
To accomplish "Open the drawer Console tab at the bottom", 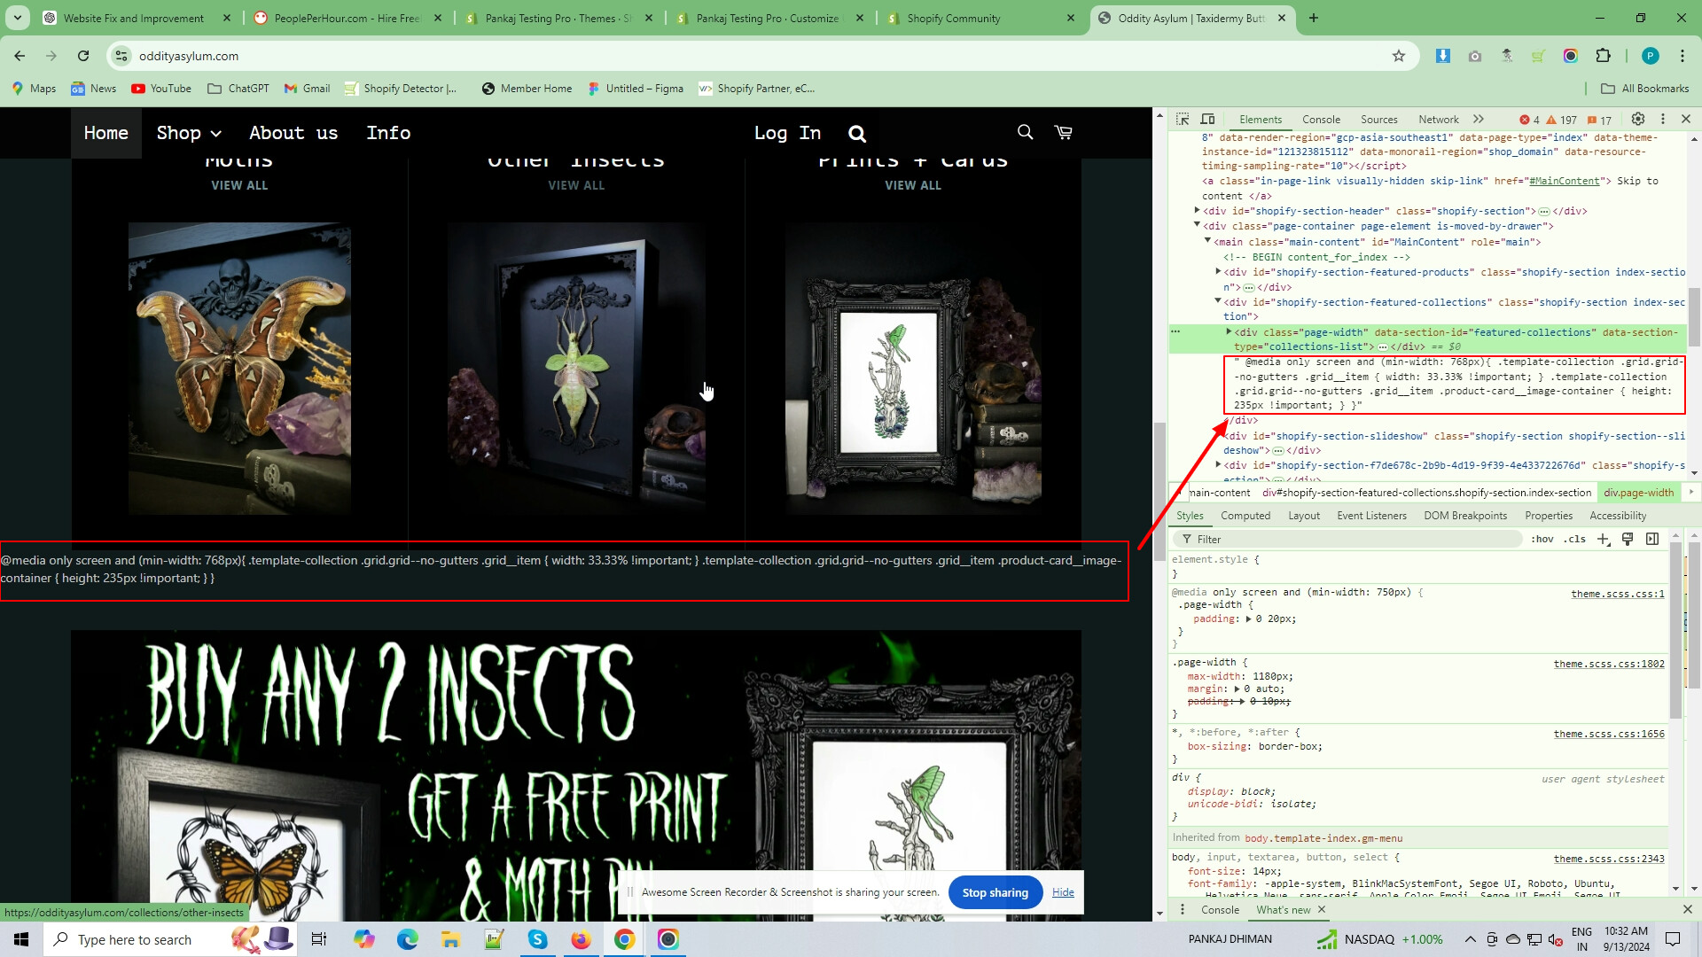I will coord(1220,910).
